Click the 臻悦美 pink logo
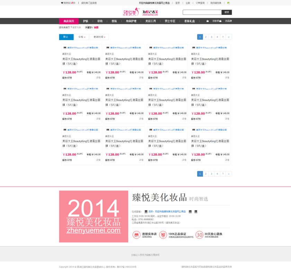 (x=131, y=12)
